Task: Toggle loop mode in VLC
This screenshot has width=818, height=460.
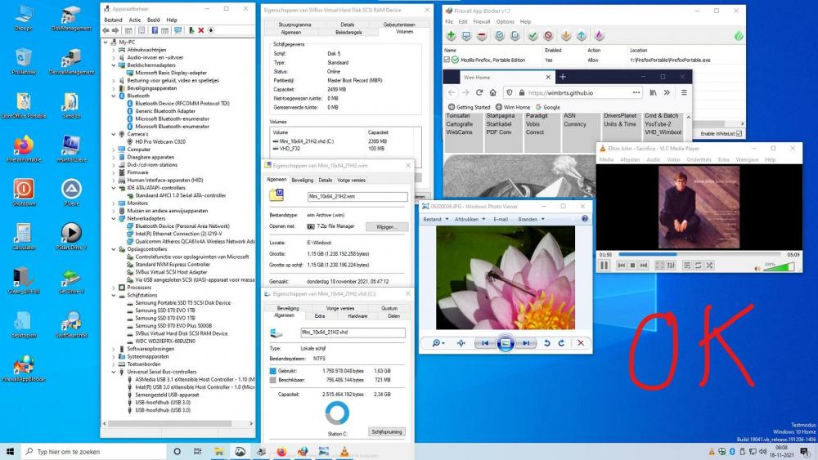Action: click(x=698, y=266)
